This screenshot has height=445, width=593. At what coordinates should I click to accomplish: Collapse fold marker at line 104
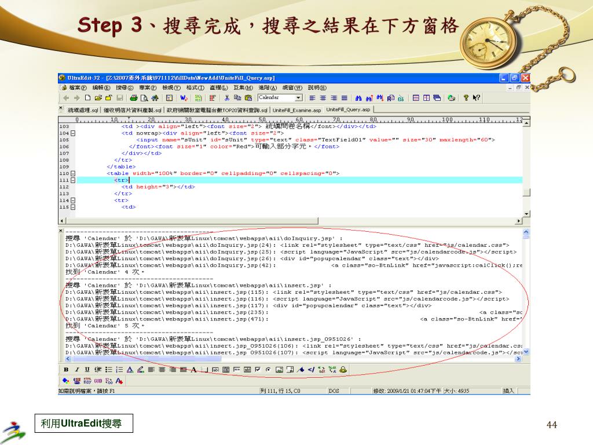[73, 133]
